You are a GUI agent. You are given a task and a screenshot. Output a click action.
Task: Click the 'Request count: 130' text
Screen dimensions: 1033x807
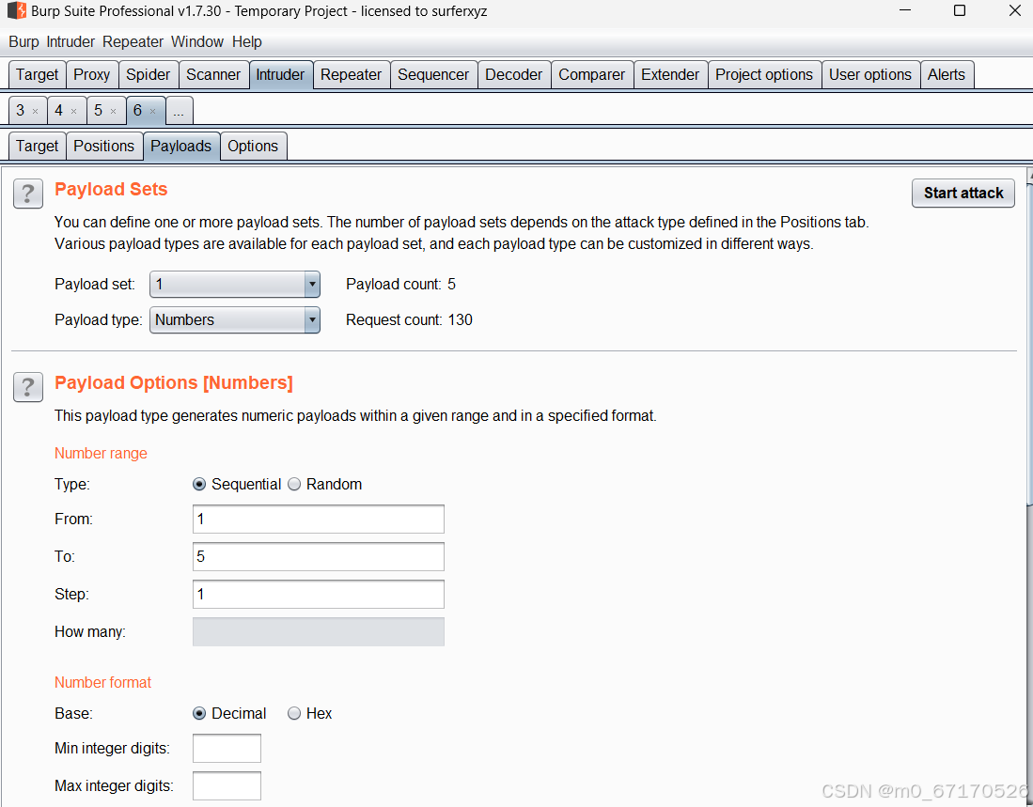(409, 320)
